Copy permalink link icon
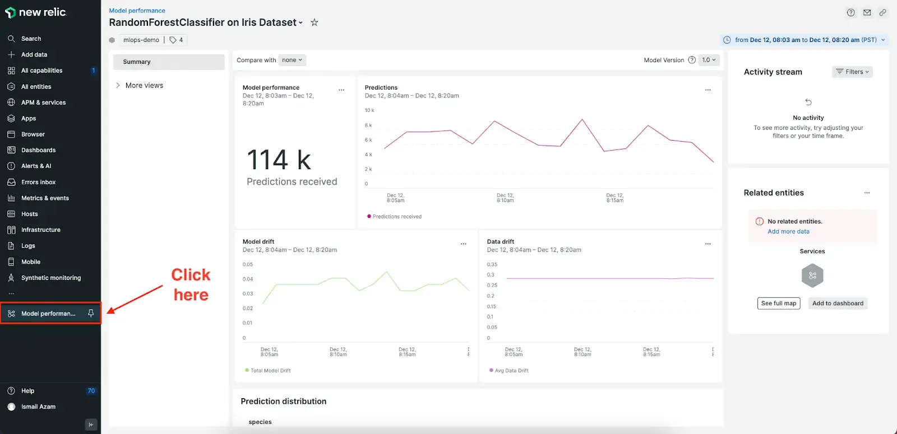Screen dimensions: 897x434 point(883,12)
